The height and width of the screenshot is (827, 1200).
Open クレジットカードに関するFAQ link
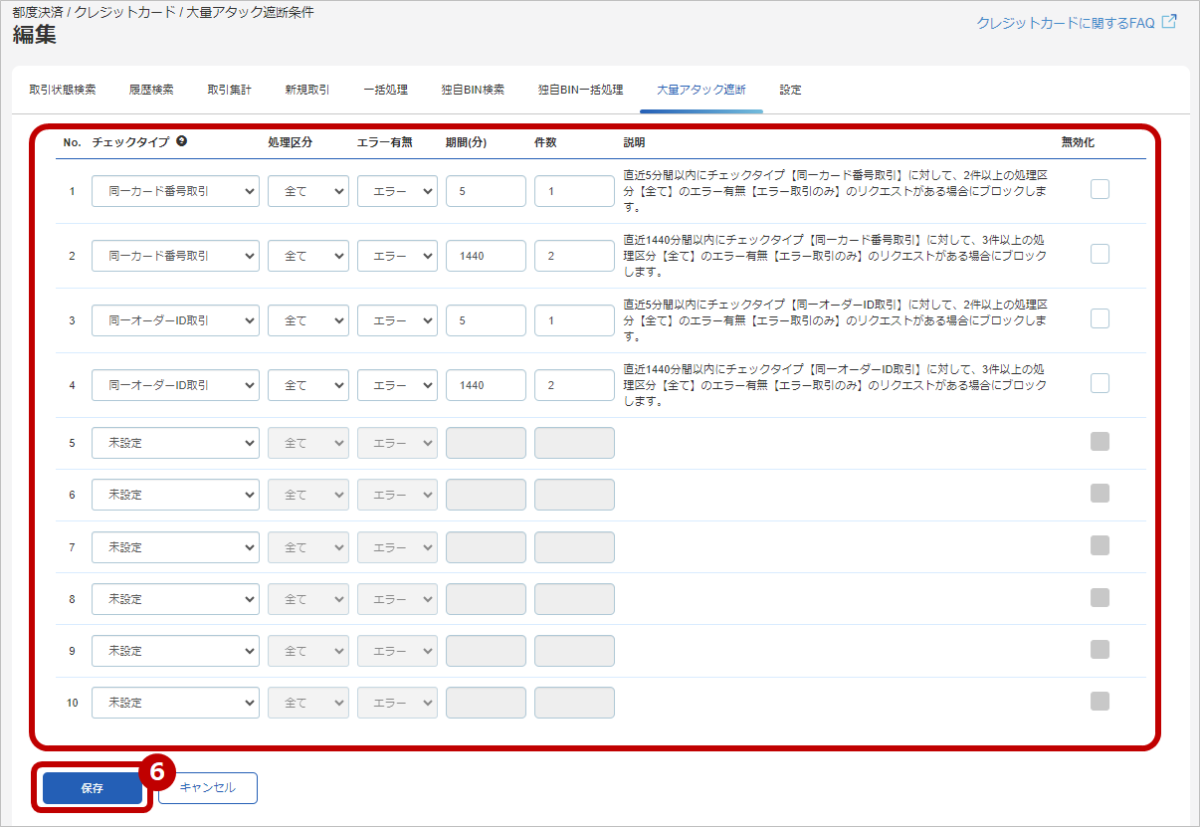click(1066, 22)
